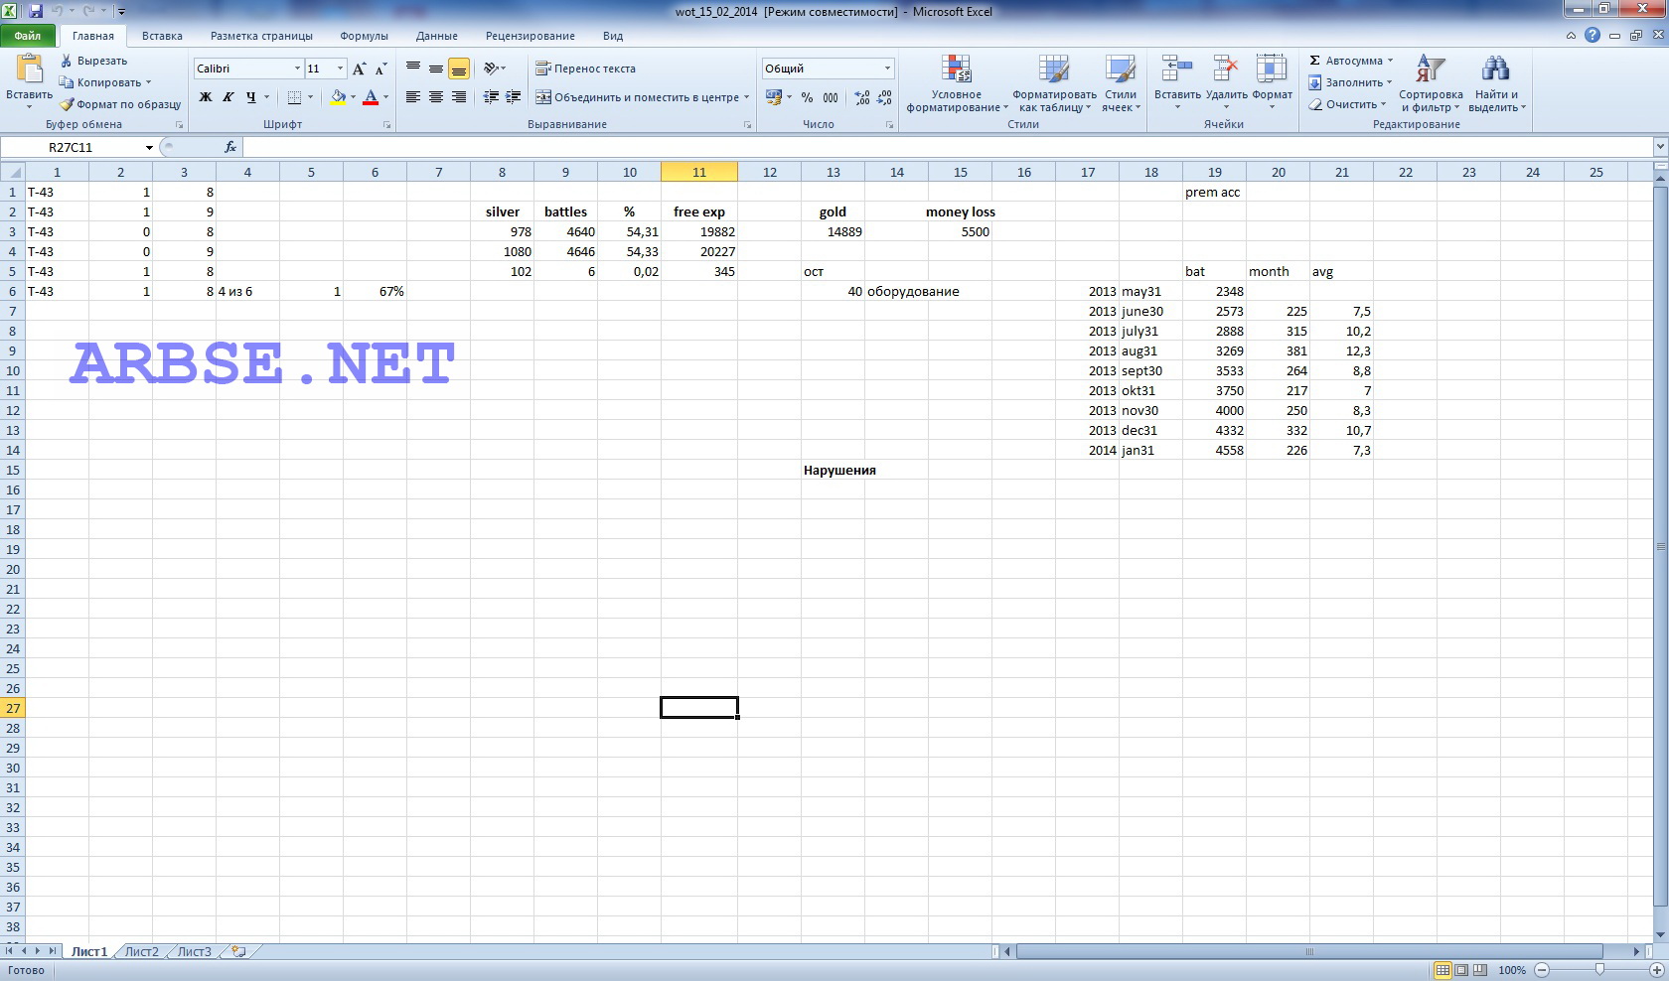Switch to Разметка страницы tab
The width and height of the screenshot is (1669, 981).
pos(261,36)
